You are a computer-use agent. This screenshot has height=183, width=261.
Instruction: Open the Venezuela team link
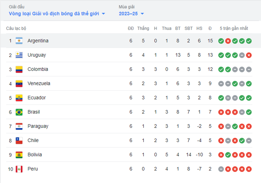pos(39,83)
